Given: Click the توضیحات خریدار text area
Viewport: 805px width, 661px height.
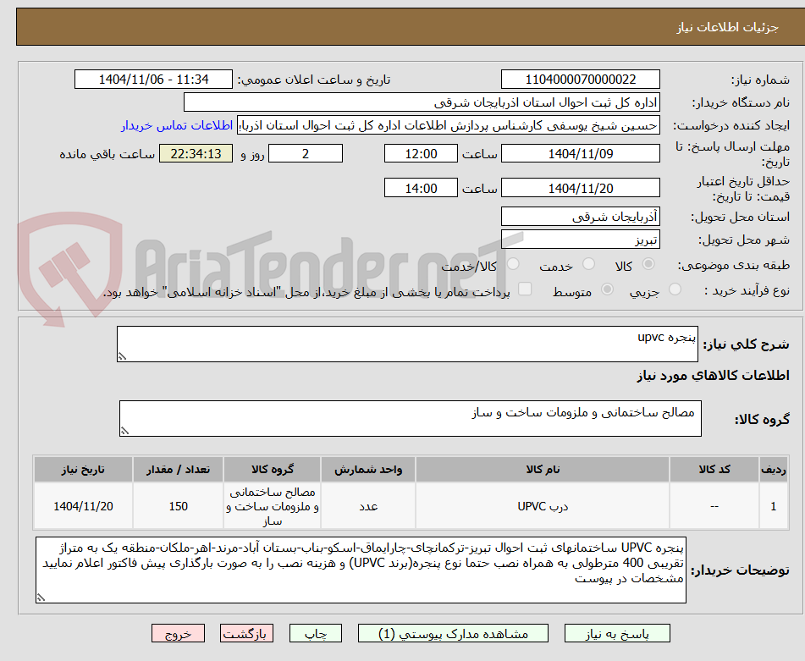Looking at the screenshot, I should pyautogui.click(x=361, y=570).
